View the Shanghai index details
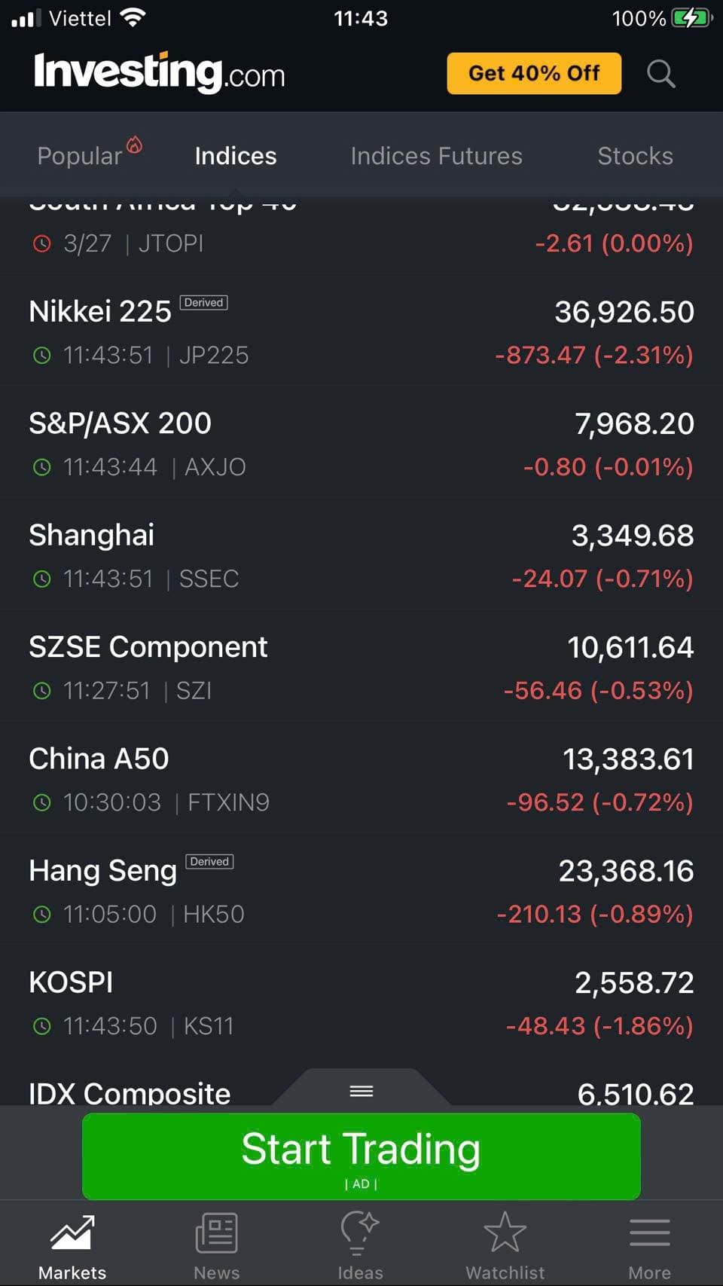Viewport: 723px width, 1286px height. [x=361, y=555]
